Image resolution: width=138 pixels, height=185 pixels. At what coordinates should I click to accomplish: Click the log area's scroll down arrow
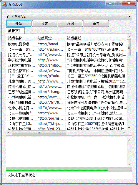(x=129, y=165)
